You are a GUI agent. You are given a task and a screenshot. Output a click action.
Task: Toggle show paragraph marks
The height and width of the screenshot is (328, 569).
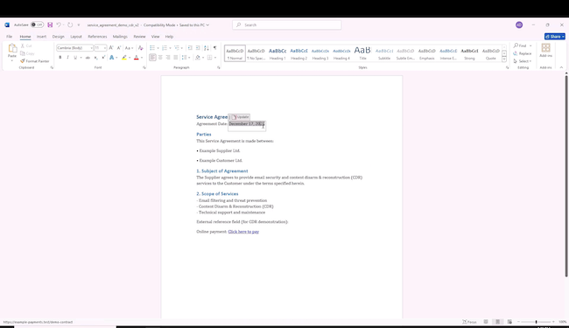click(214, 48)
